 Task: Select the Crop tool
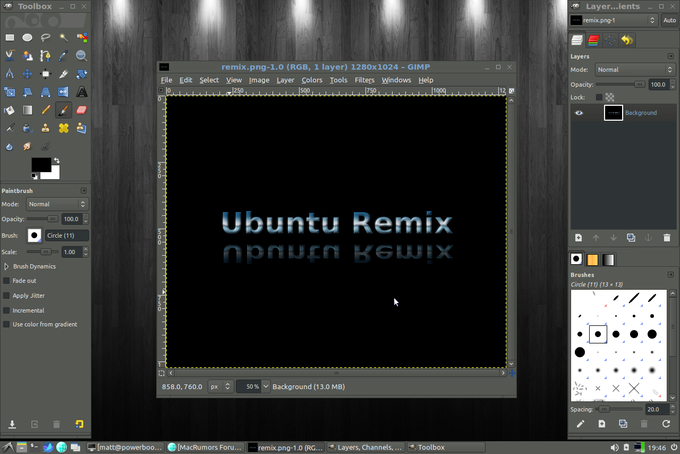click(x=64, y=74)
